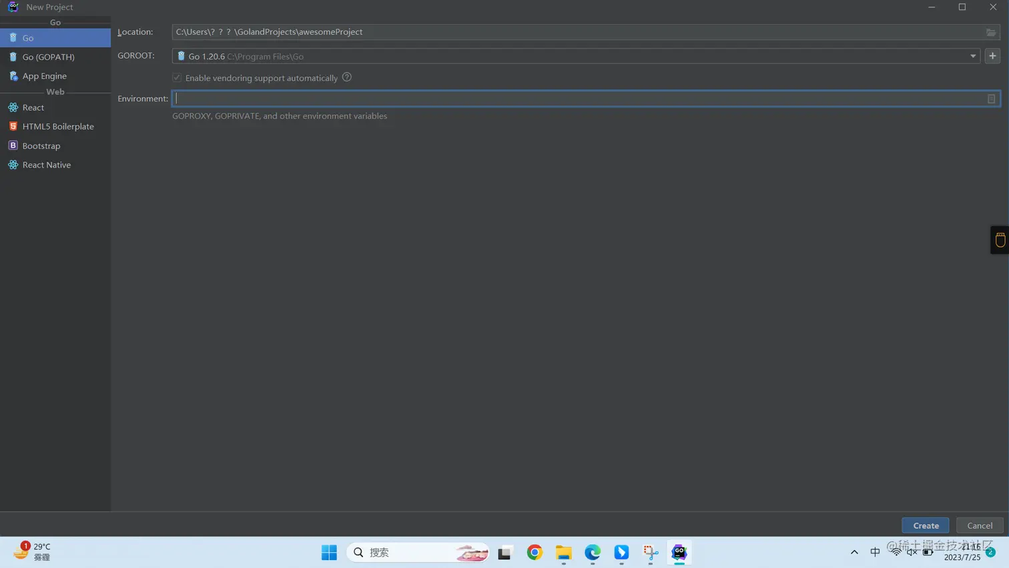Open File Explorer from the taskbar
The width and height of the screenshot is (1009, 568).
pyautogui.click(x=564, y=553)
